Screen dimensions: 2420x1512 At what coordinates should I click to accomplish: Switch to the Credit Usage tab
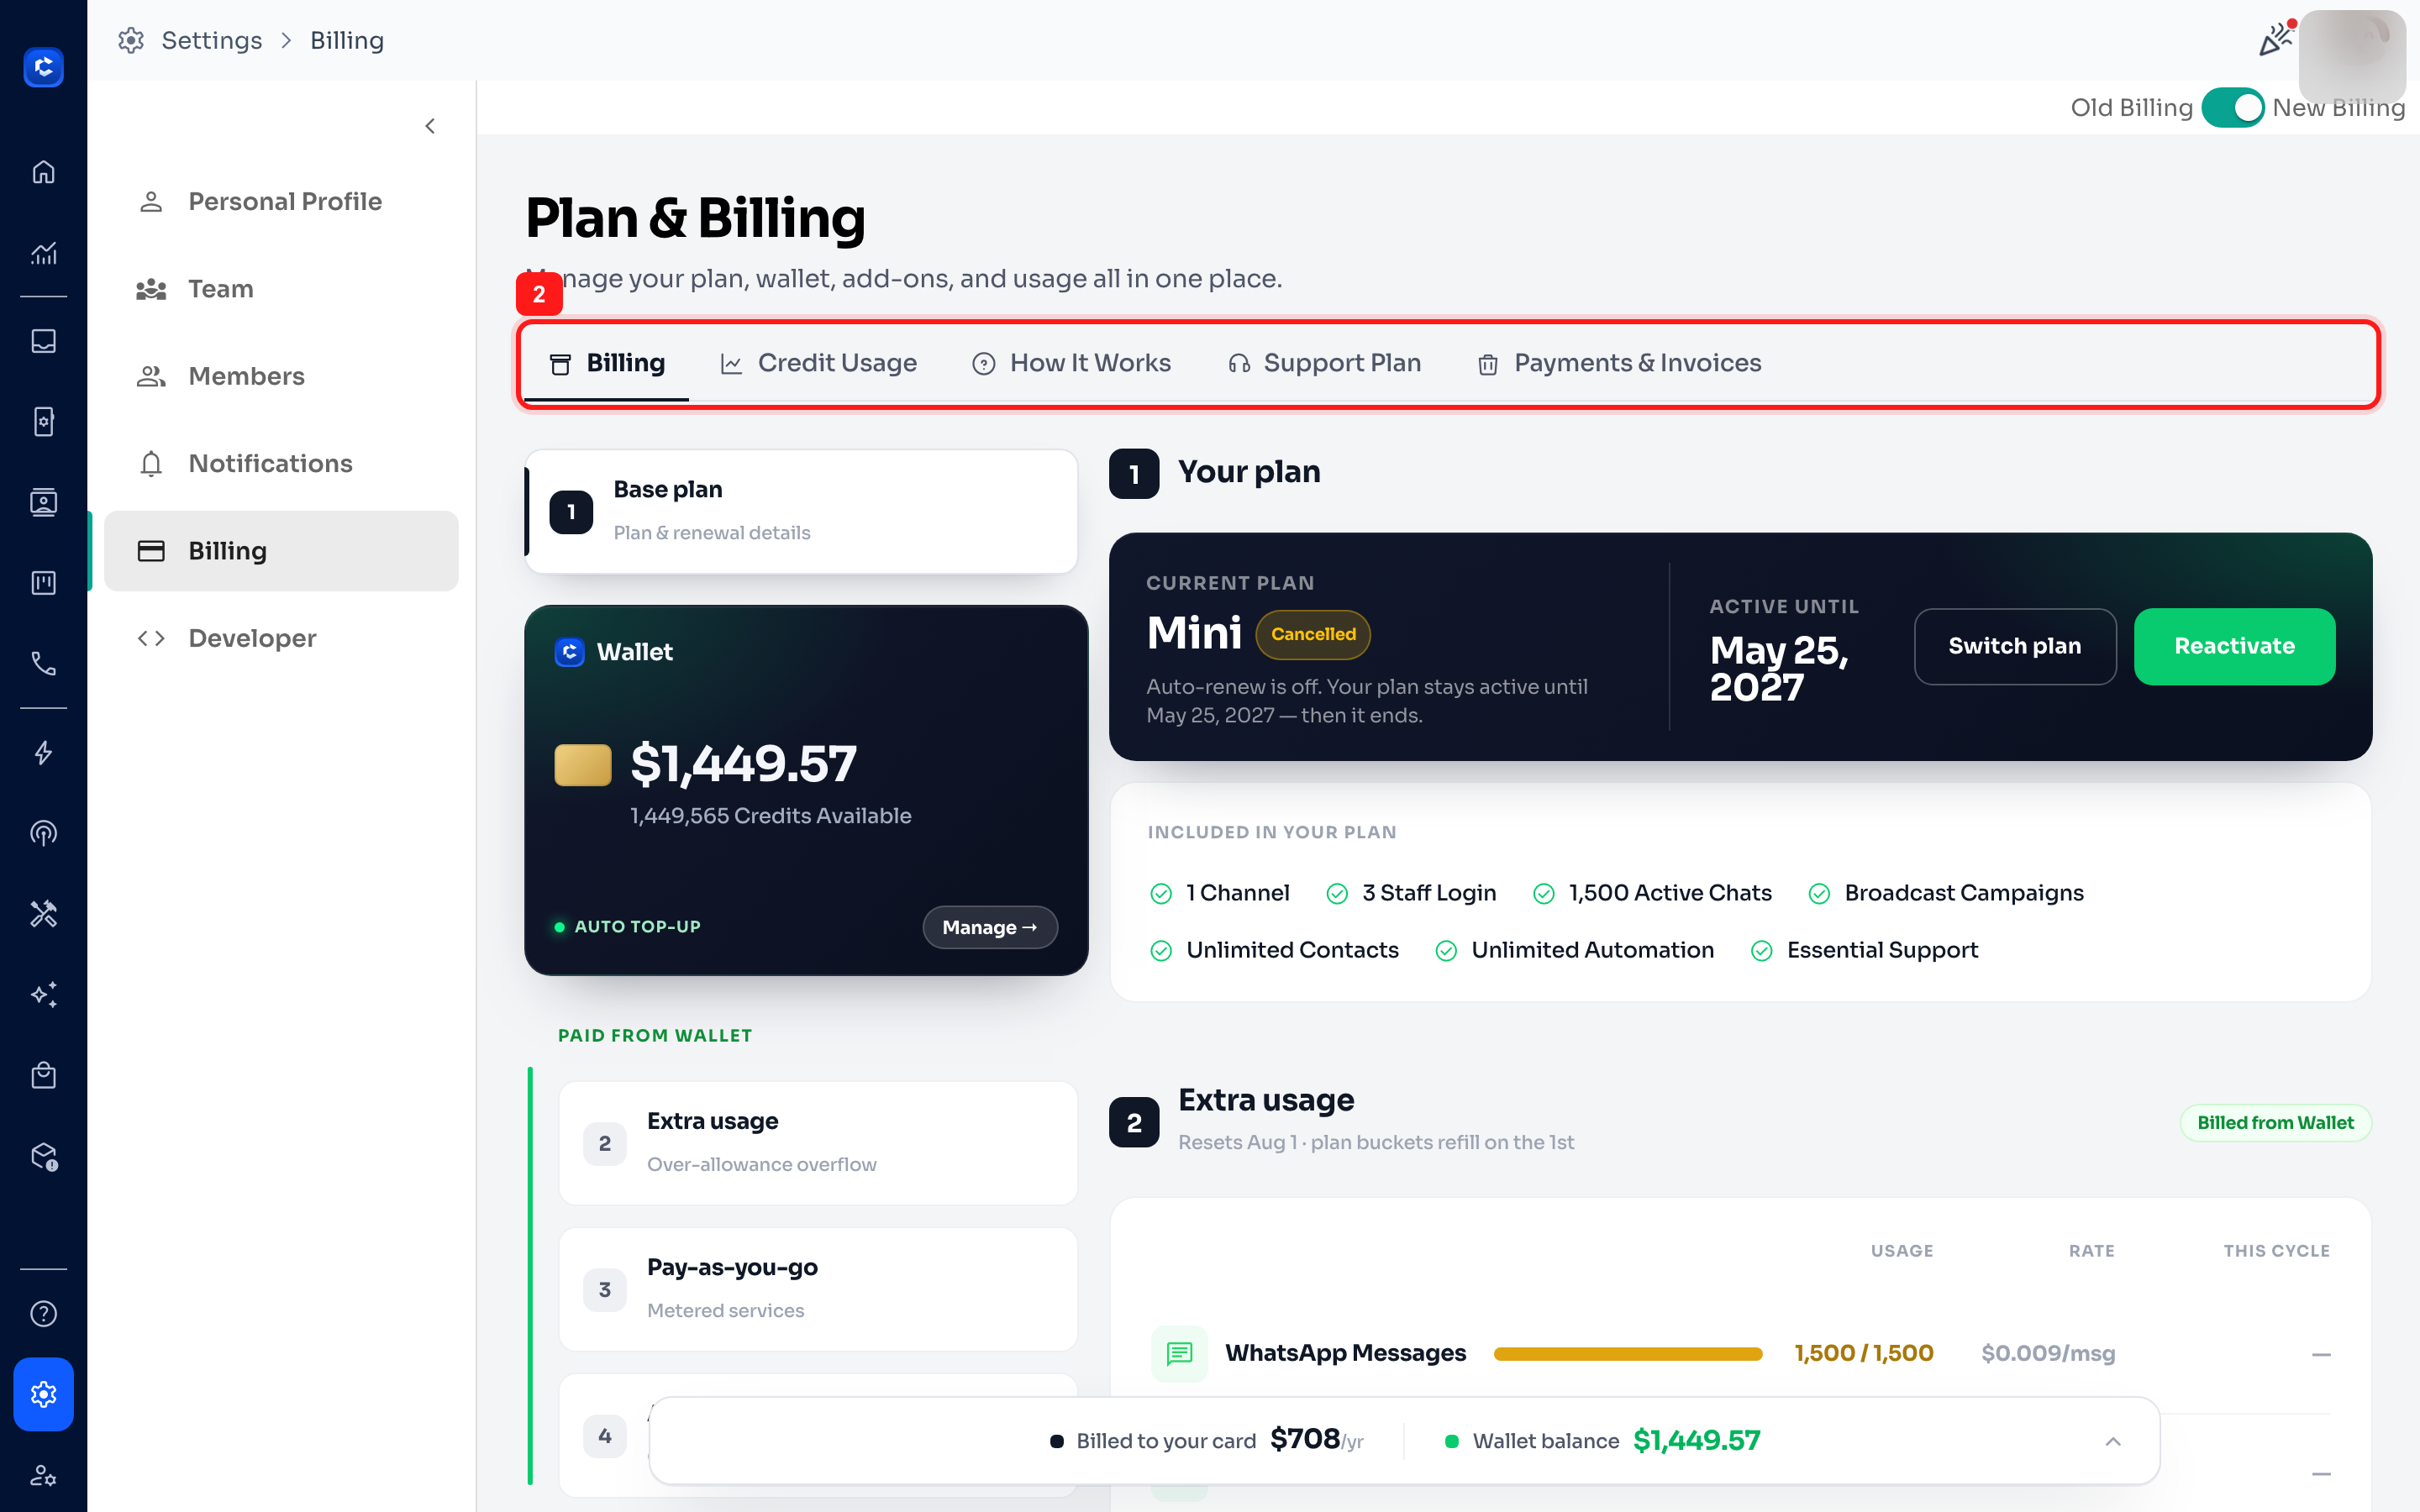coord(819,363)
